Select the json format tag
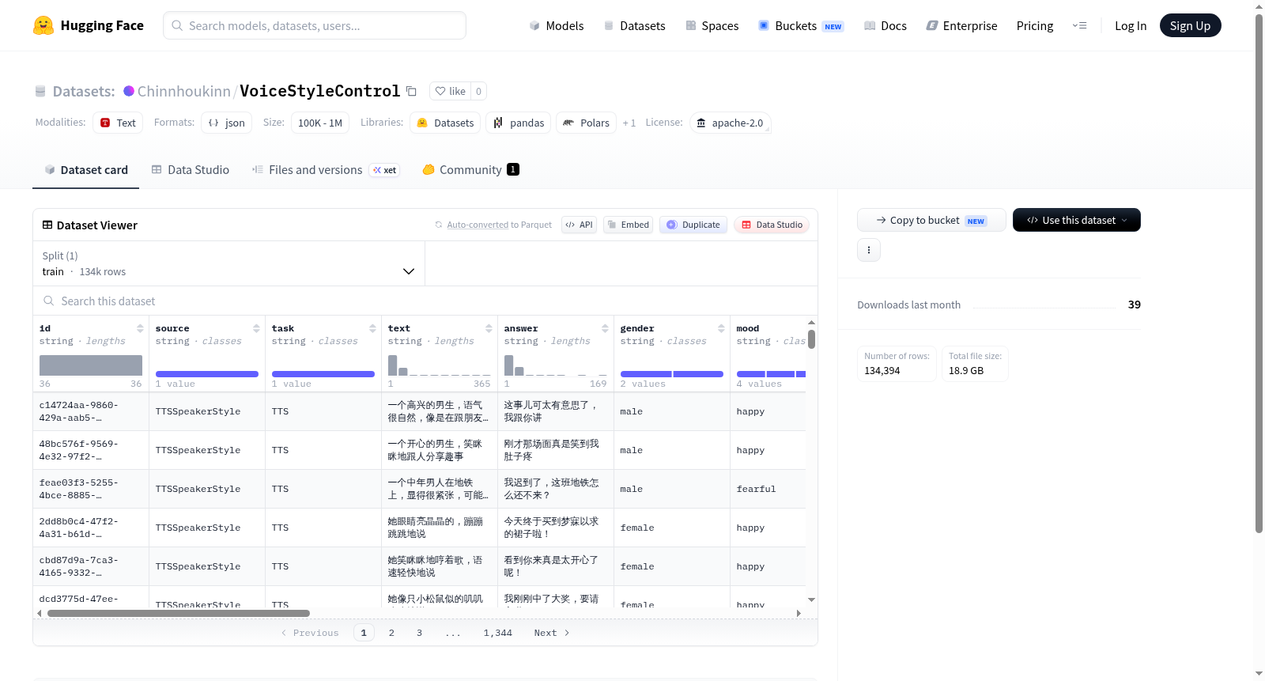Image resolution: width=1265 pixels, height=681 pixels. click(227, 123)
